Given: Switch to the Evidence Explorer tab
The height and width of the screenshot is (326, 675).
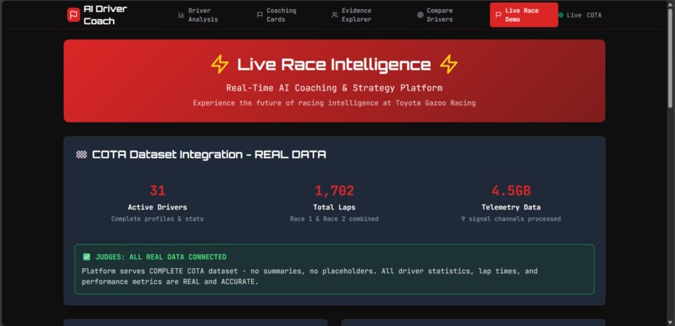Looking at the screenshot, I should point(352,15).
